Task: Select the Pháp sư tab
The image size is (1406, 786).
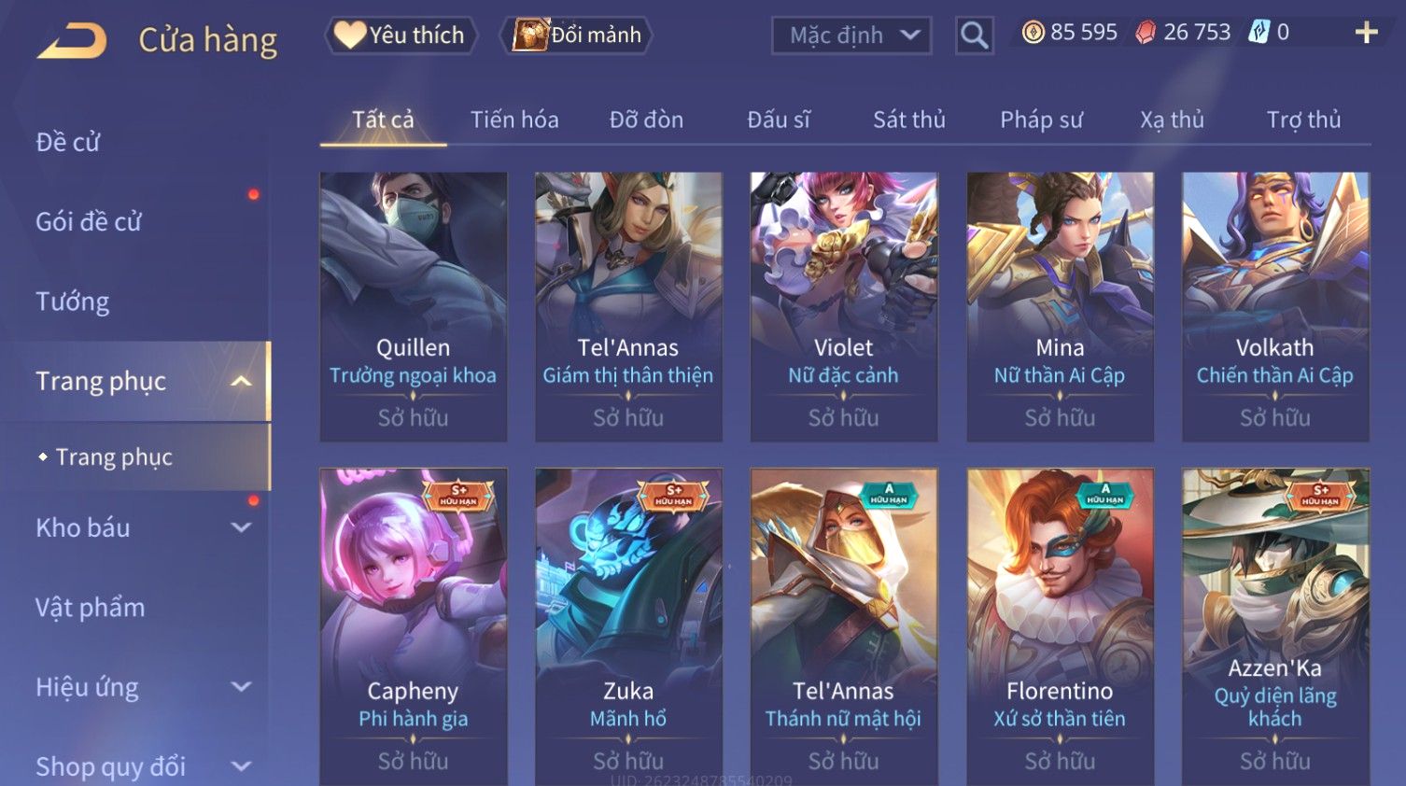Action: [x=1041, y=119]
